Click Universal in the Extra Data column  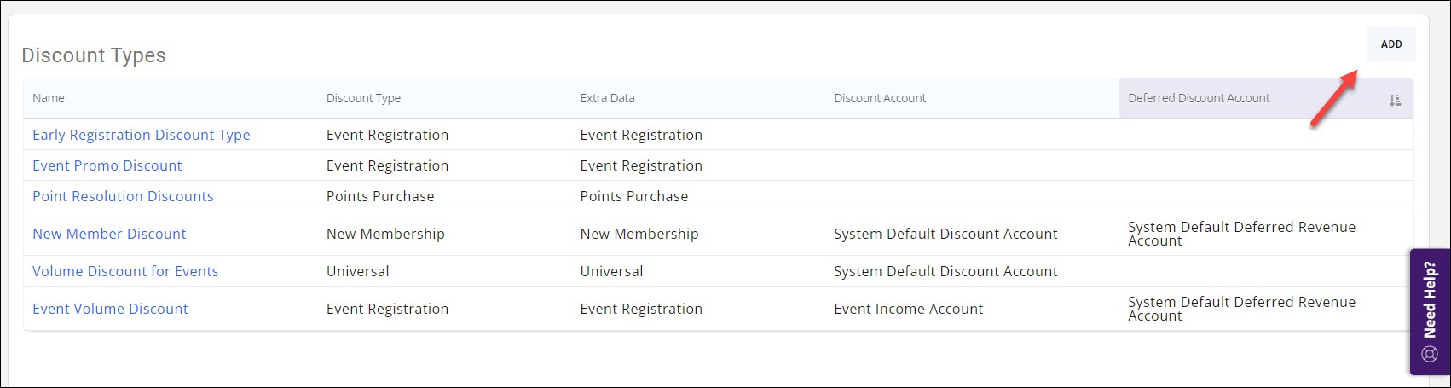tap(611, 271)
